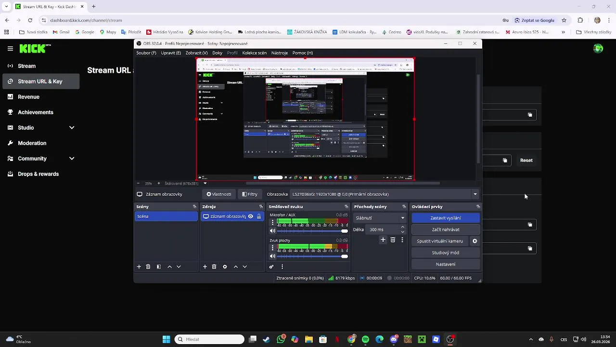The image size is (616, 347).
Task: Click Zastavit vysílání to stop streaming
Action: (x=445, y=218)
